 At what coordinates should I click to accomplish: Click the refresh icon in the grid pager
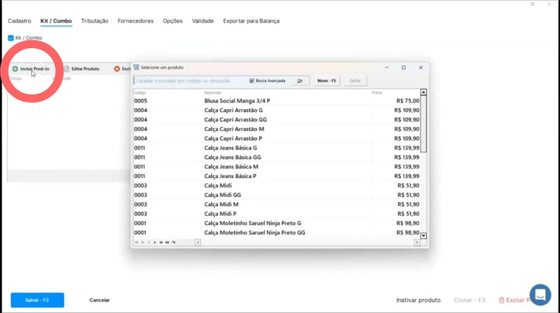[173, 242]
